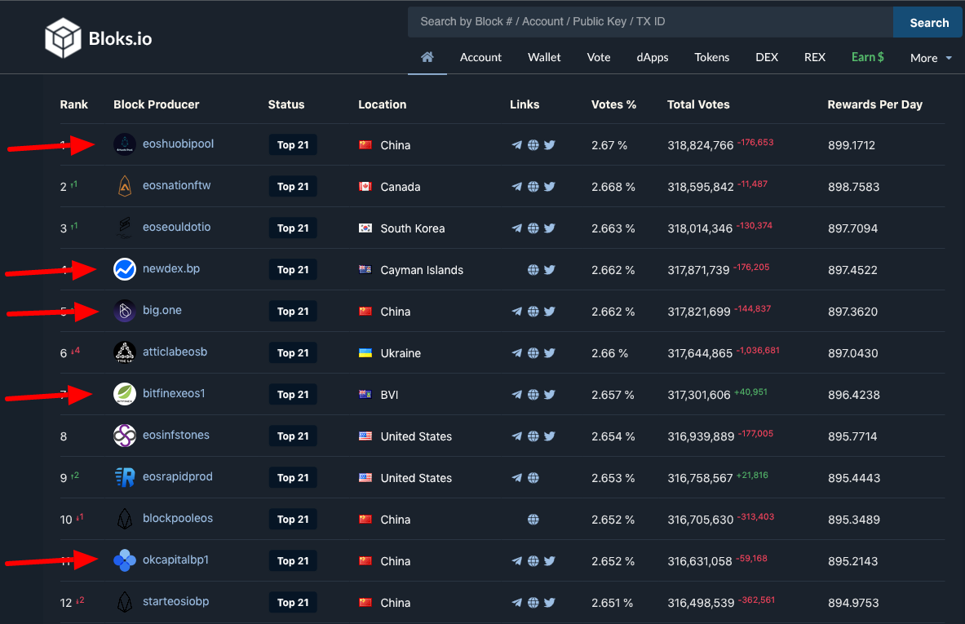Open Telegram link for eosinfstones

517,436
